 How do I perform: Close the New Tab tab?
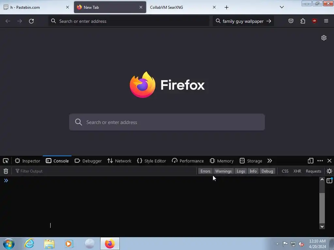point(141,7)
